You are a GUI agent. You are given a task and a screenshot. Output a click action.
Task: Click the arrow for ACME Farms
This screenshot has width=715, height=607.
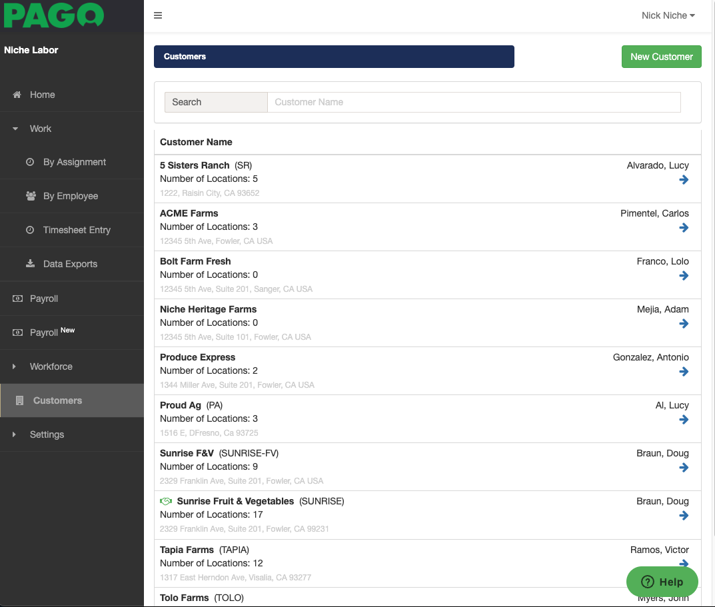(x=684, y=228)
